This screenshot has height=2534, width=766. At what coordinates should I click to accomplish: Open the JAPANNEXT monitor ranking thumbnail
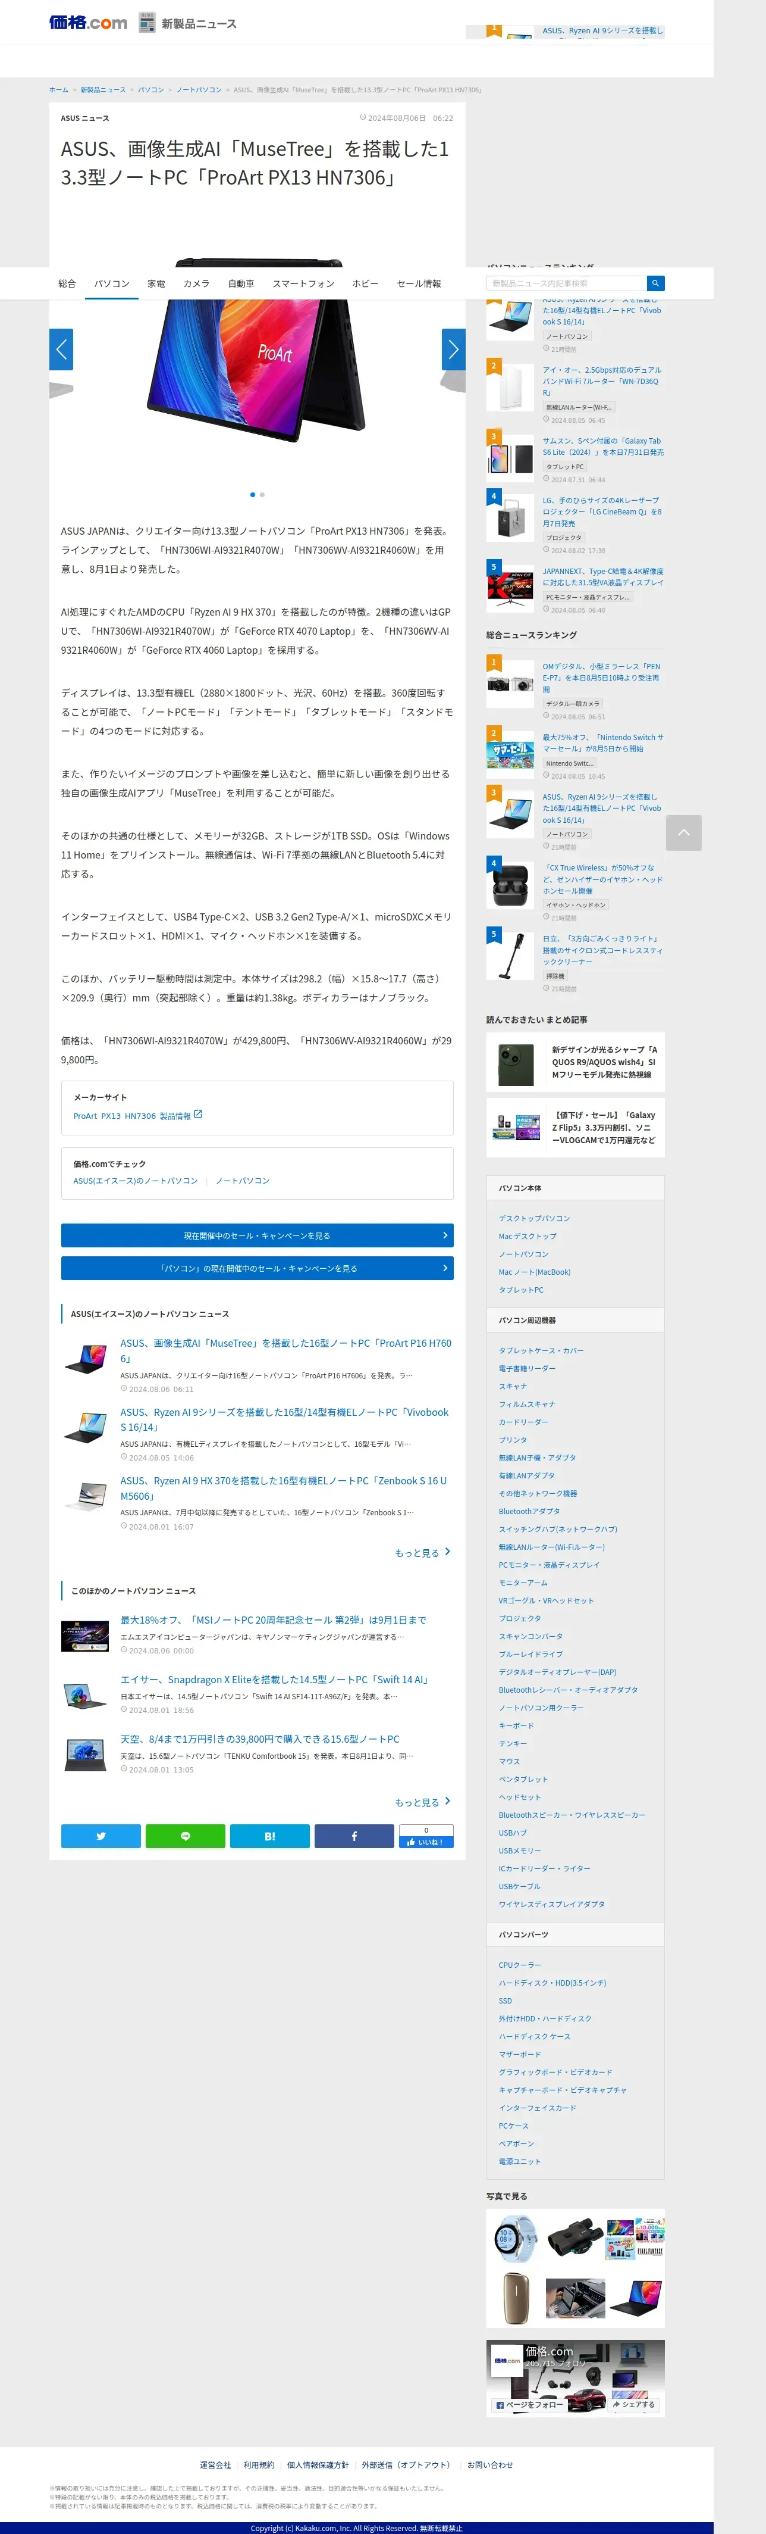[x=511, y=588]
